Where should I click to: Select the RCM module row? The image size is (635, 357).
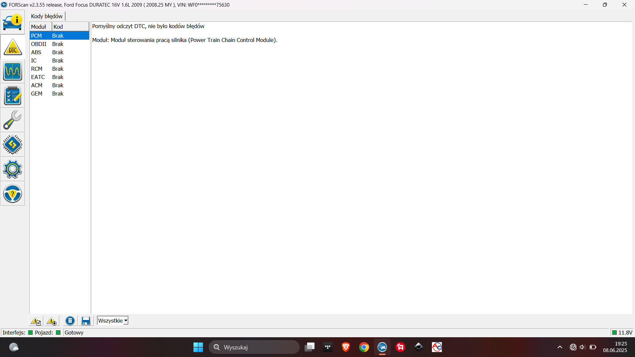(60, 69)
